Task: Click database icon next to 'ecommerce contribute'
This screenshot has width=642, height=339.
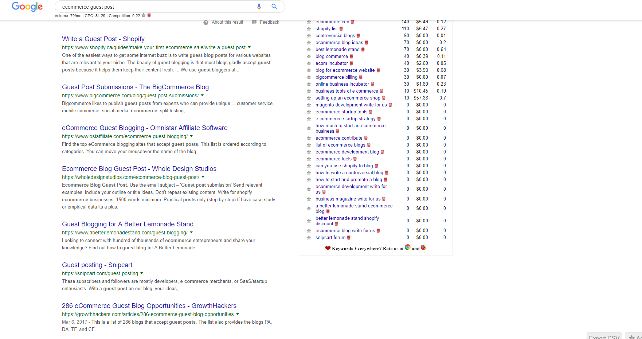Action: point(366,138)
